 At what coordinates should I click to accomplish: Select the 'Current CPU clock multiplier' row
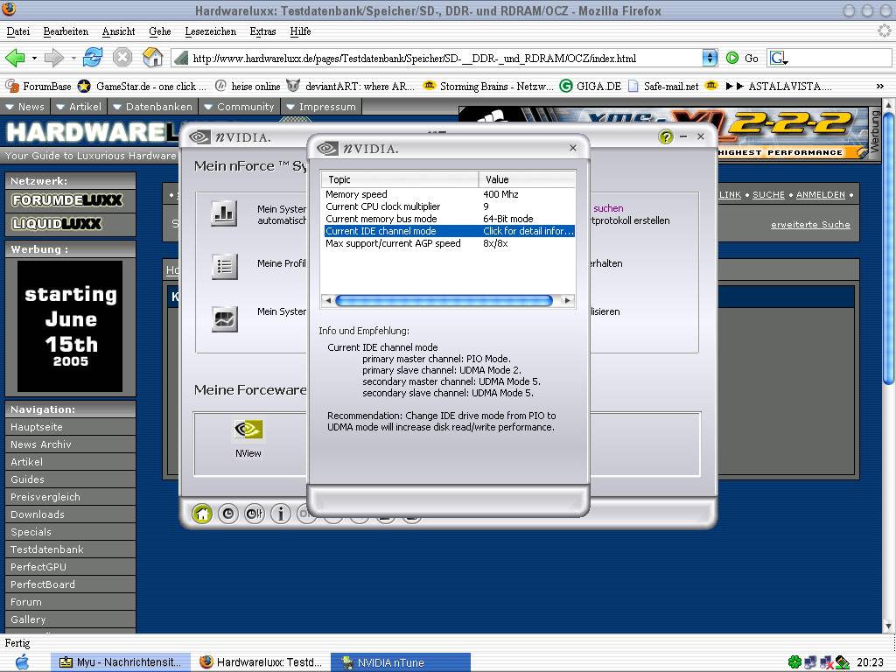pos(448,206)
